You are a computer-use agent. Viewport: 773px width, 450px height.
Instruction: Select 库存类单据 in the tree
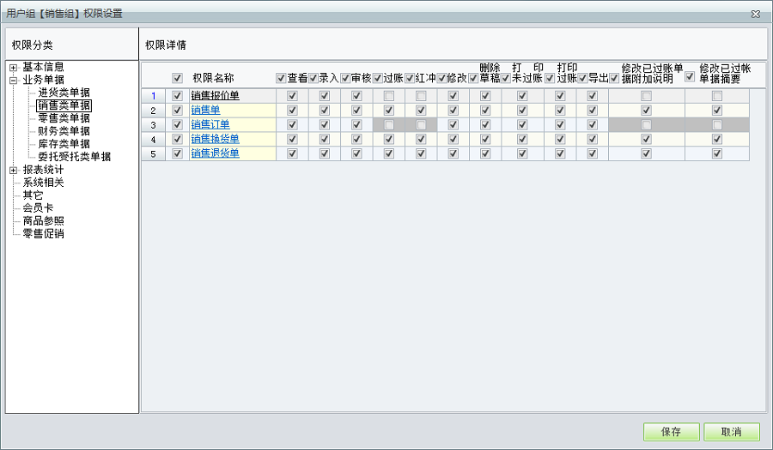tap(64, 144)
